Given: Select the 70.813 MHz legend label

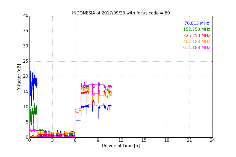Looking at the screenshot, I should 197,23.
